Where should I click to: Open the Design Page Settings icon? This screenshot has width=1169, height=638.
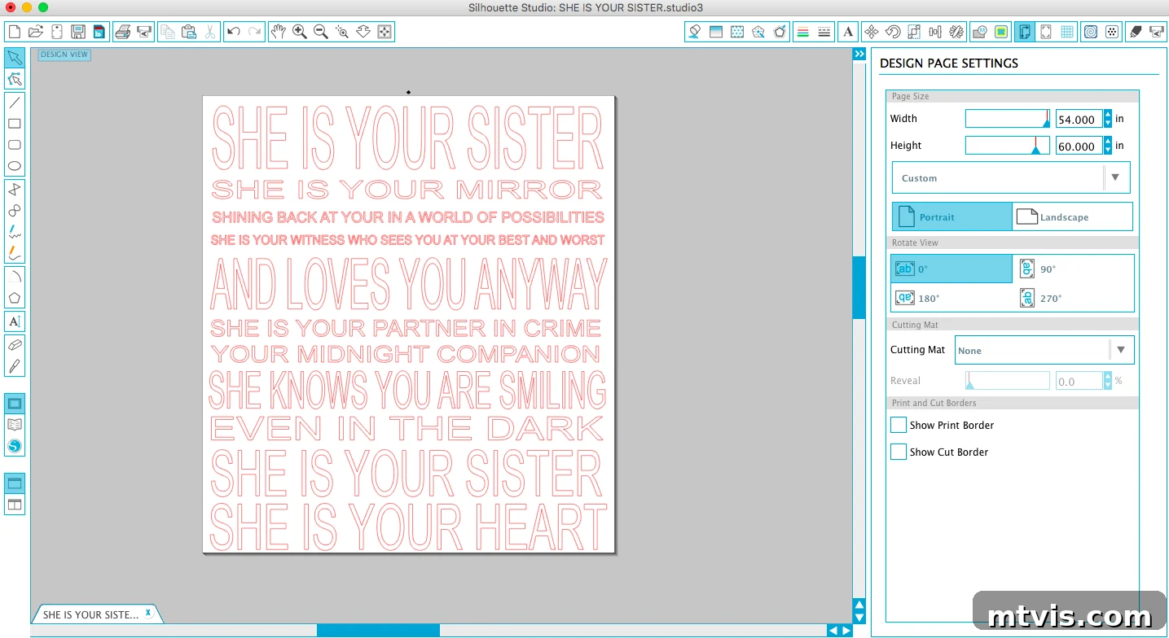(x=1025, y=32)
